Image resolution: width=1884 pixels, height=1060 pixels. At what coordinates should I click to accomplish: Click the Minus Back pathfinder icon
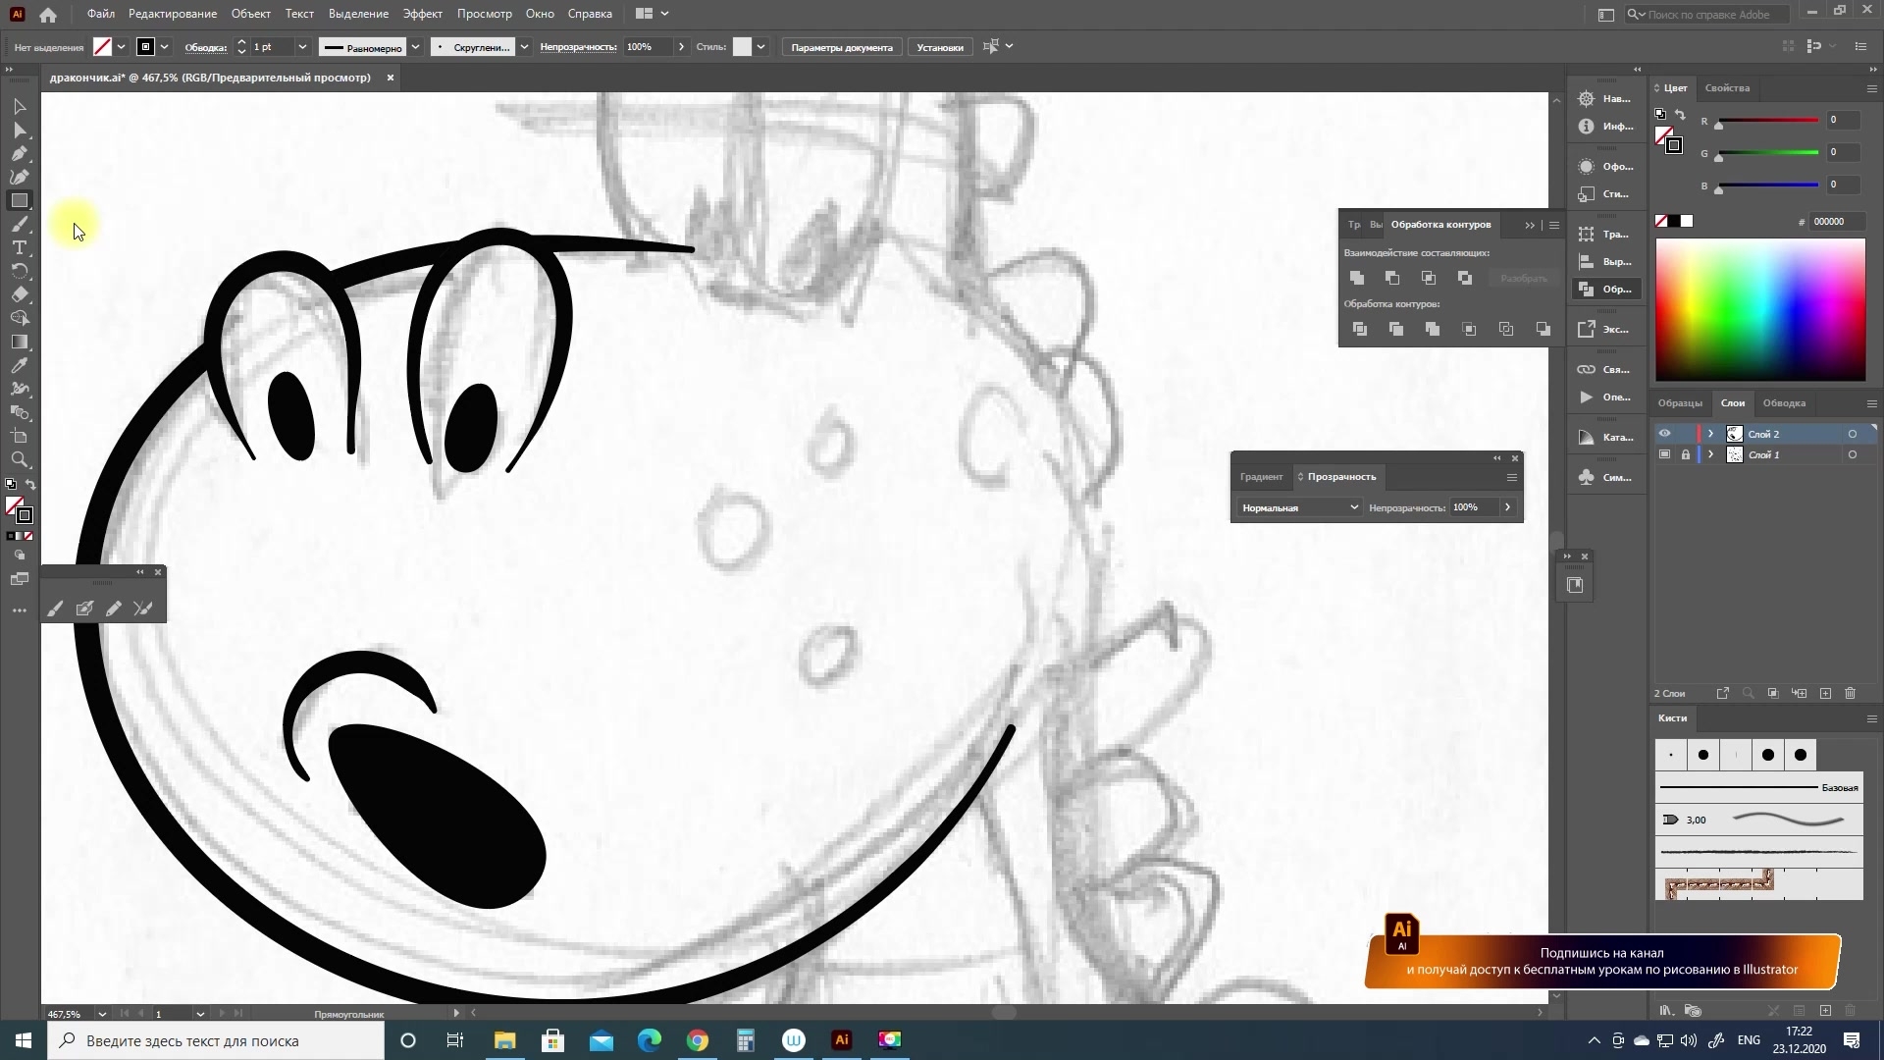click(x=1544, y=329)
